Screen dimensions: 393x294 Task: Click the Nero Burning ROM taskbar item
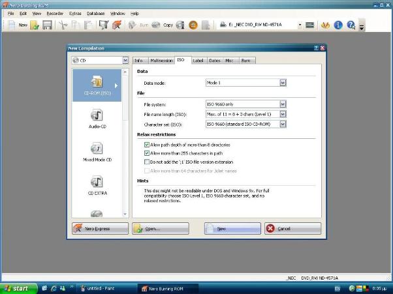pos(168,289)
